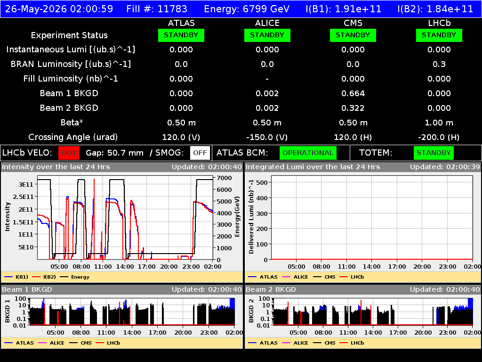Click ALICE legend entry in Integrated Lumi chart
The image size is (482, 362).
[x=295, y=277]
